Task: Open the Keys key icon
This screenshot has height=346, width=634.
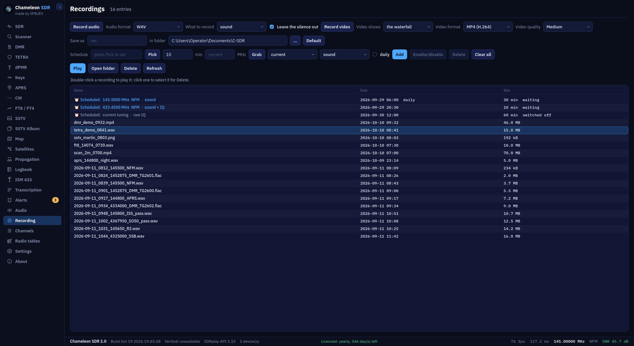Action: point(10,78)
